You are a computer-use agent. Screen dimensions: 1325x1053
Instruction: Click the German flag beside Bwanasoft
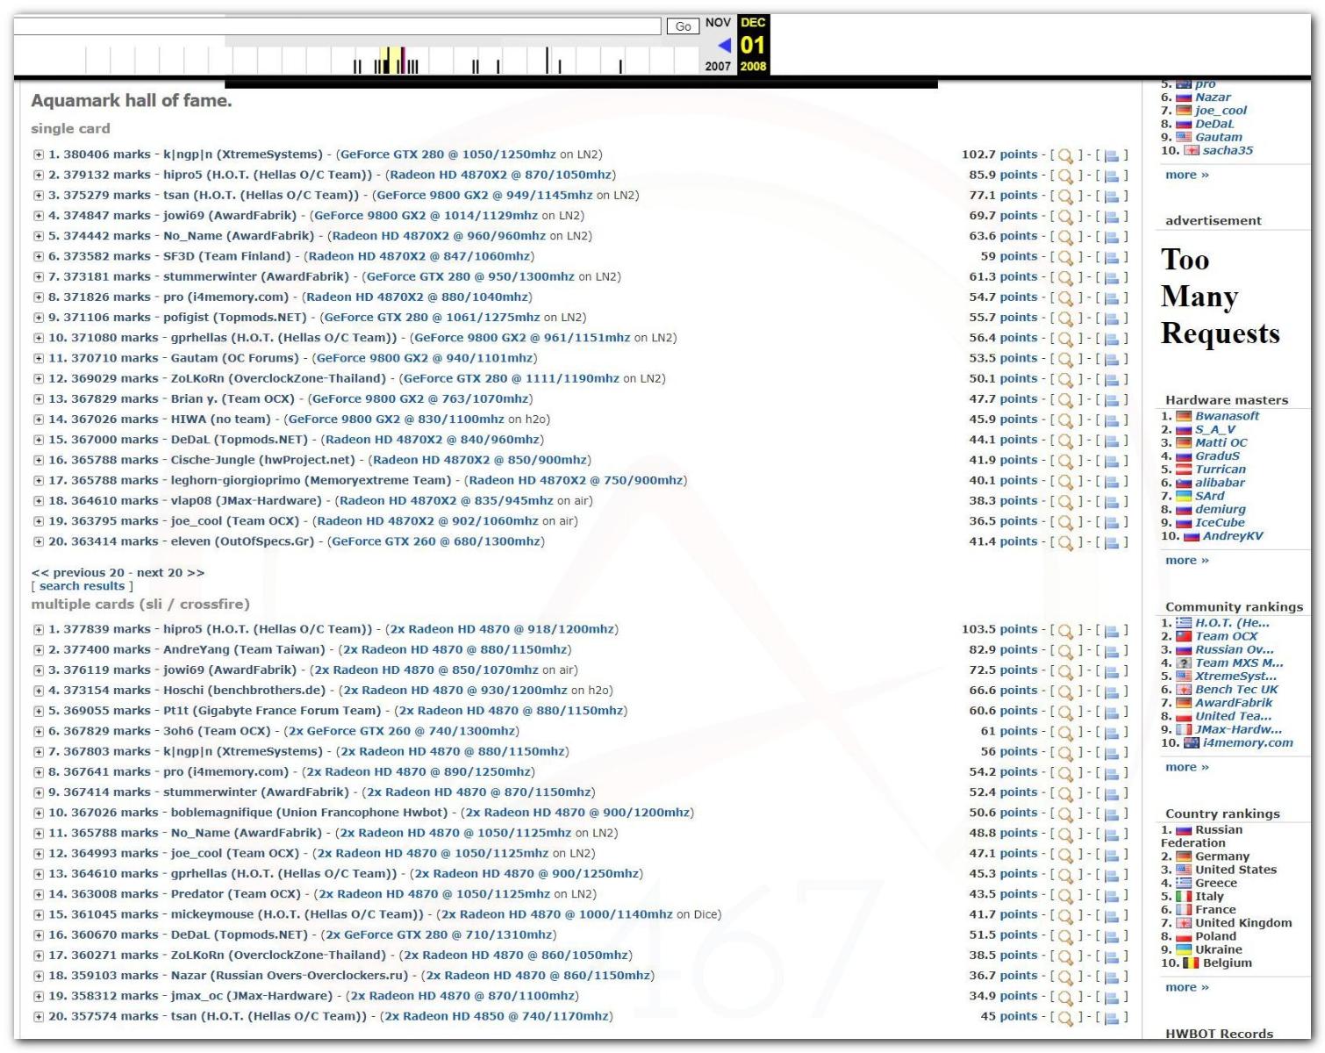[1184, 417]
